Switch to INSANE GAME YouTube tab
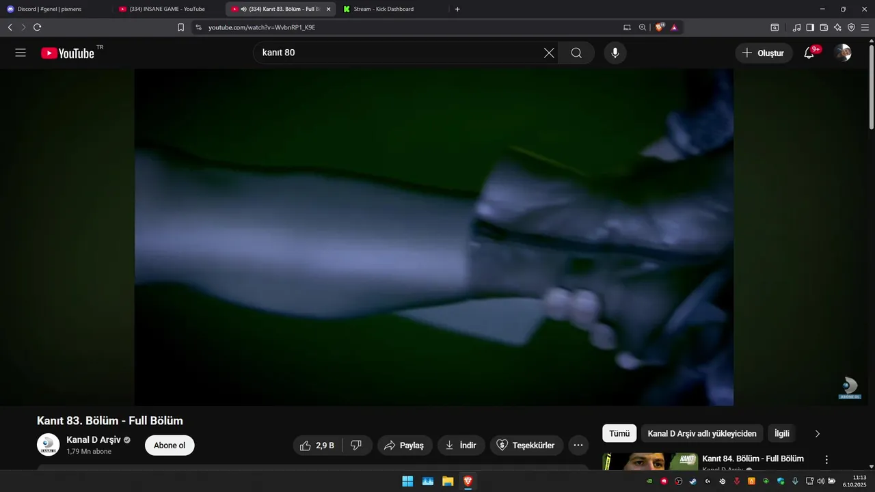The height and width of the screenshot is (492, 875). (169, 9)
